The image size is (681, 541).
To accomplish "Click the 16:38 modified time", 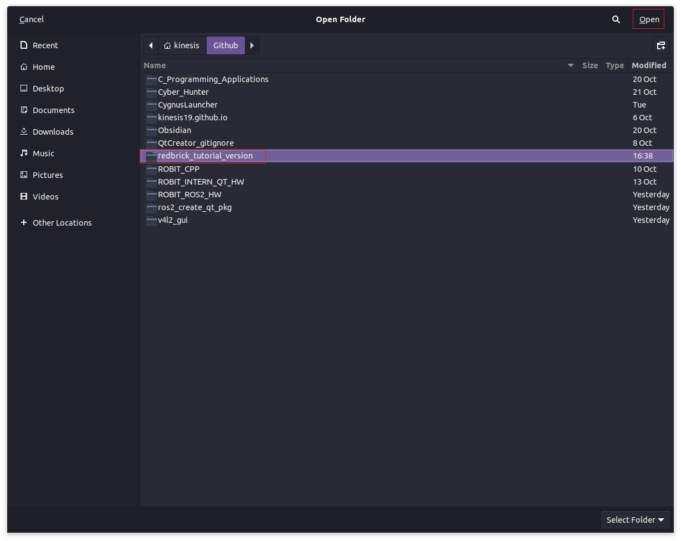I will (x=643, y=156).
